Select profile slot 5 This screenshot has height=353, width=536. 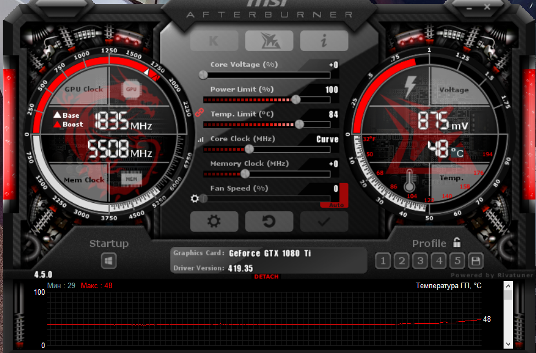click(x=457, y=261)
